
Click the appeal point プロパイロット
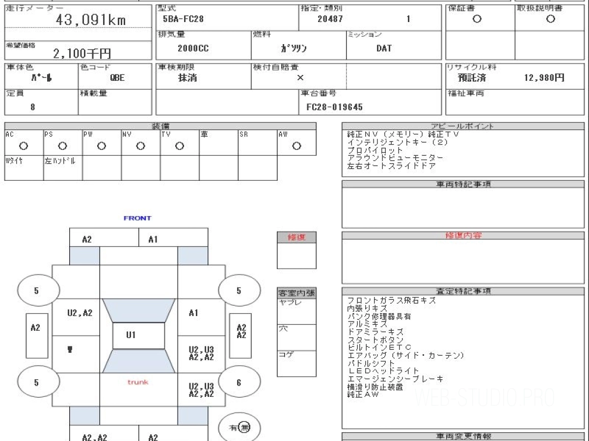pyautogui.click(x=375, y=150)
